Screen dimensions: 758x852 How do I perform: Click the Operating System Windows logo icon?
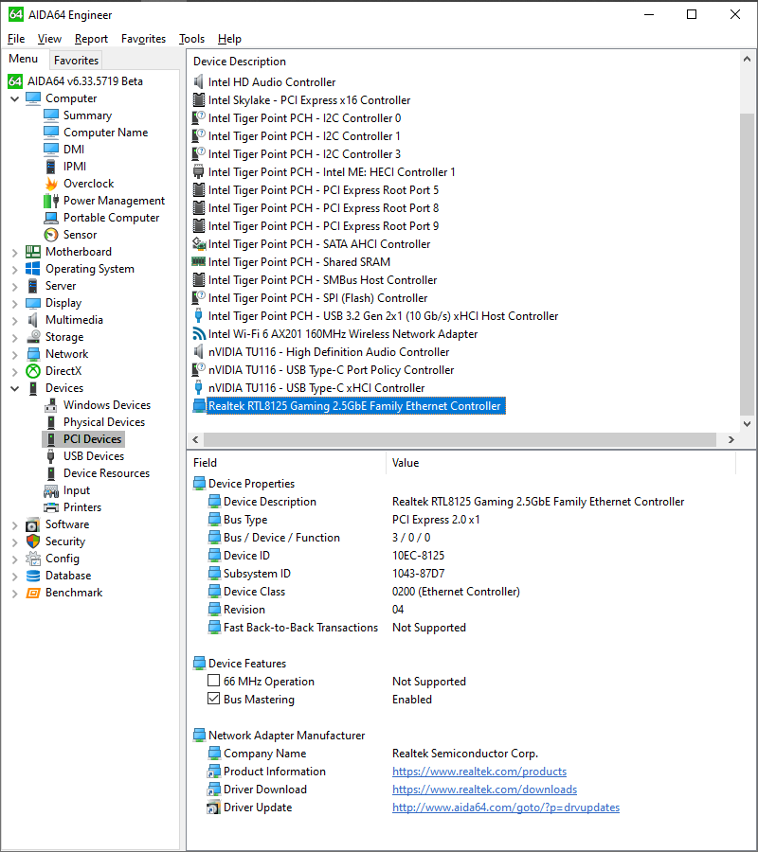[x=33, y=269]
